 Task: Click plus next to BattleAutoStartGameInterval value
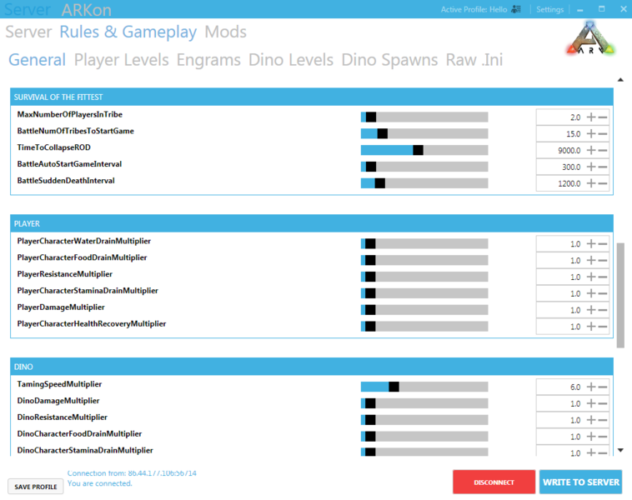pyautogui.click(x=591, y=167)
